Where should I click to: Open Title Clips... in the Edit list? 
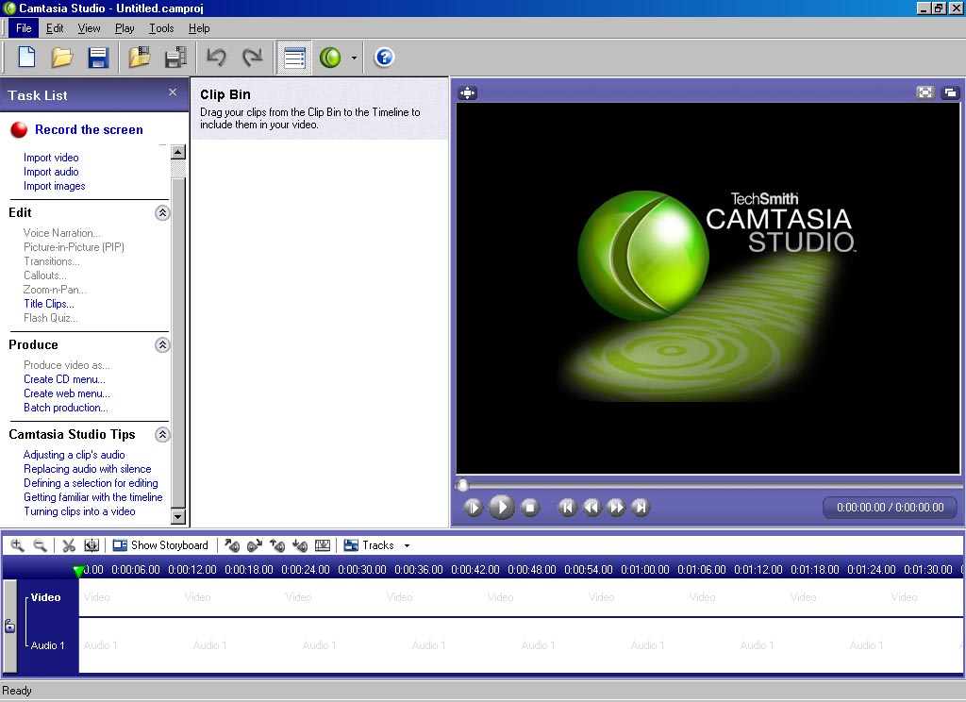49,303
